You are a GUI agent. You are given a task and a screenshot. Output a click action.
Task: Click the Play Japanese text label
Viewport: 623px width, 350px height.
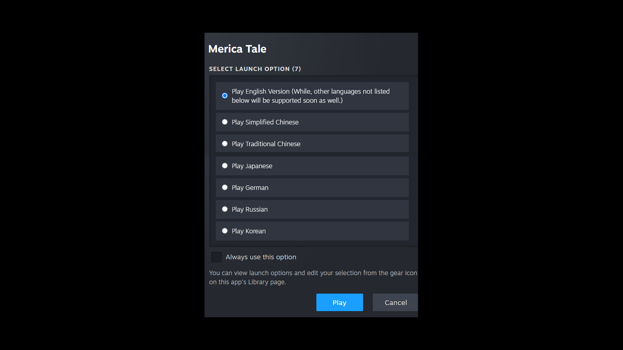tap(252, 166)
